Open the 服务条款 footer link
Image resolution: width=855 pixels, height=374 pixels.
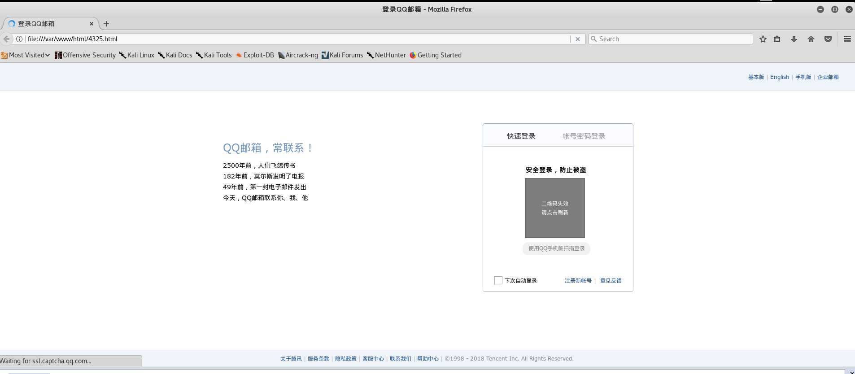tap(318, 359)
